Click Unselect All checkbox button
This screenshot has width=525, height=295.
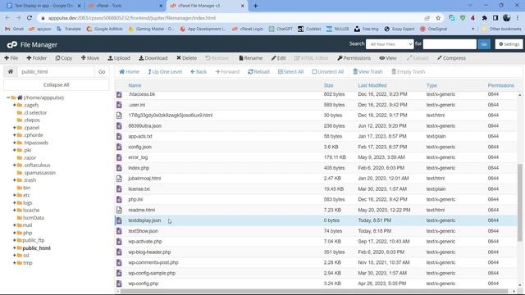click(x=328, y=71)
